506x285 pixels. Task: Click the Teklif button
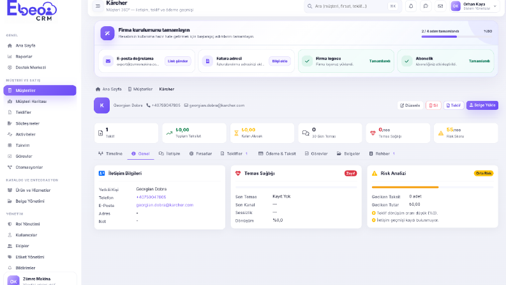454,105
